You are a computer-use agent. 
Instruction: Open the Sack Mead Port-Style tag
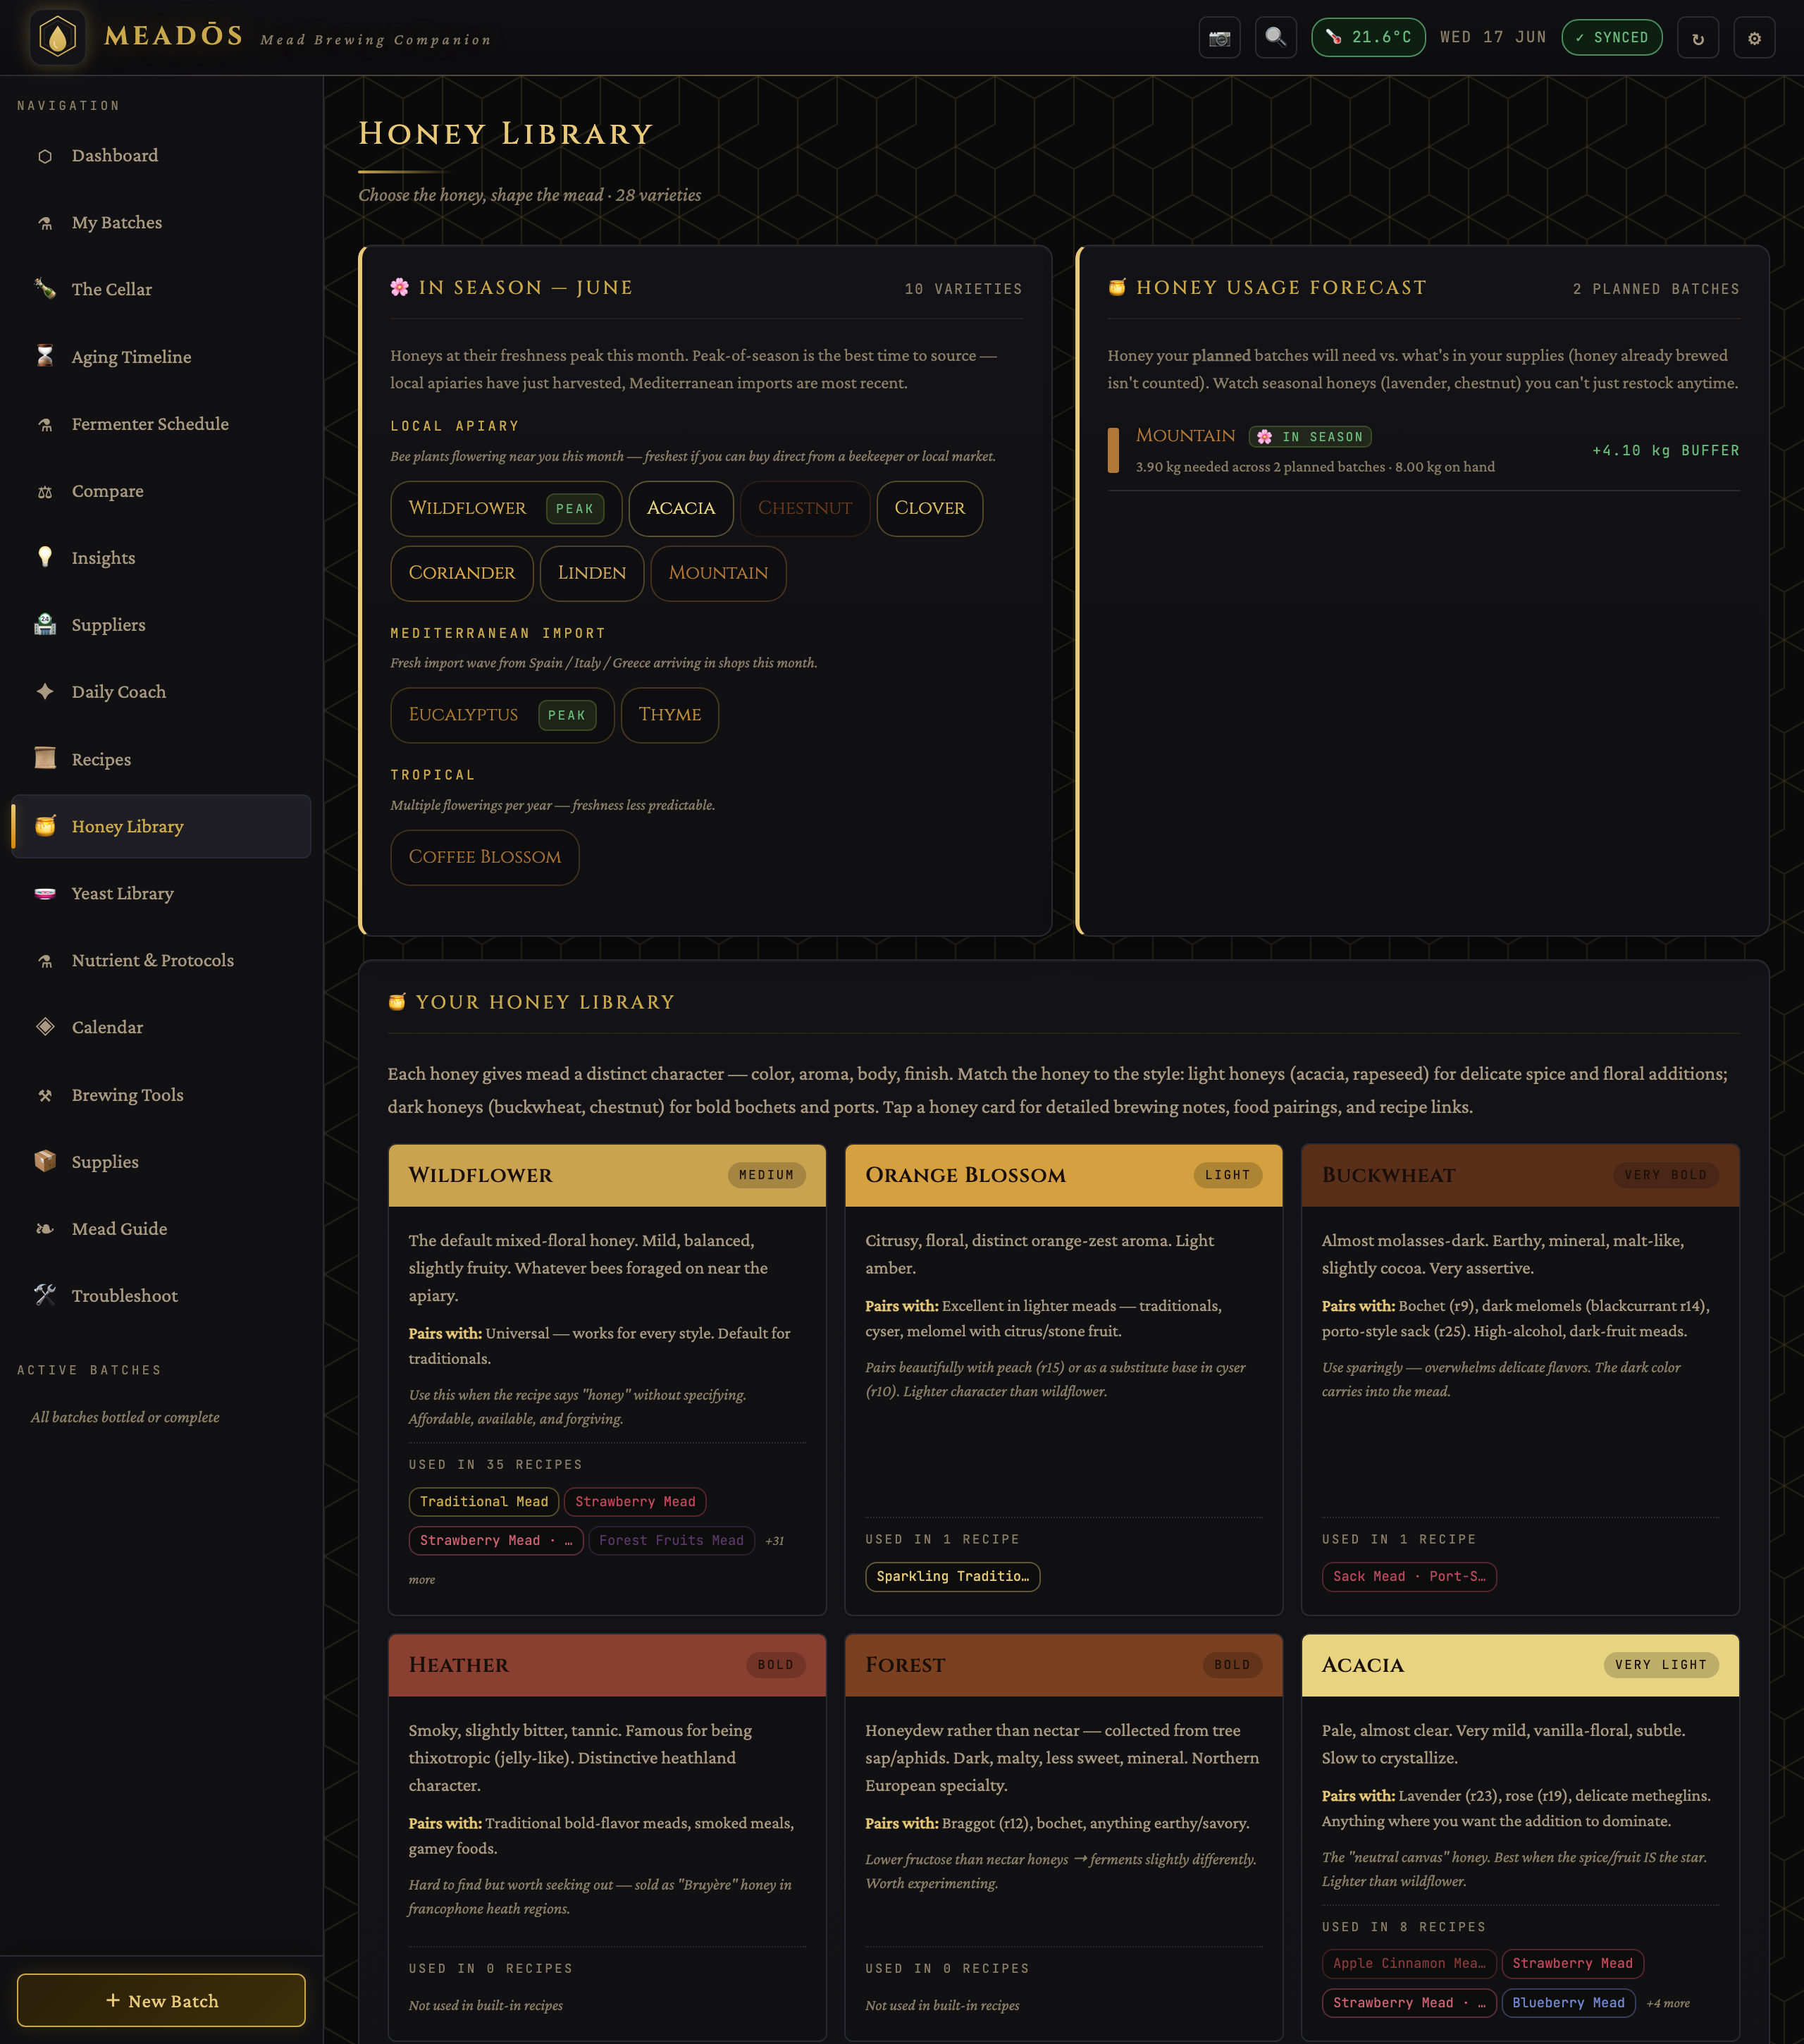[x=1409, y=1577]
